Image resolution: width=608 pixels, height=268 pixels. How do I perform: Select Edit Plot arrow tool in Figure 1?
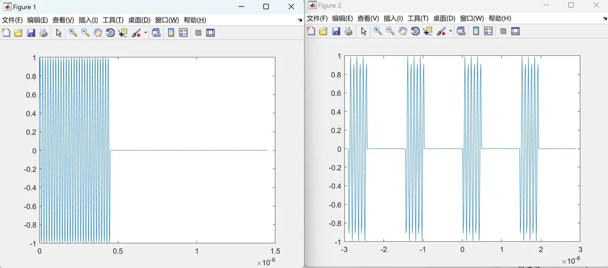click(58, 33)
